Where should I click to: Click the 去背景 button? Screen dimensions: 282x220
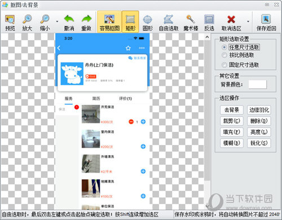[232, 110]
